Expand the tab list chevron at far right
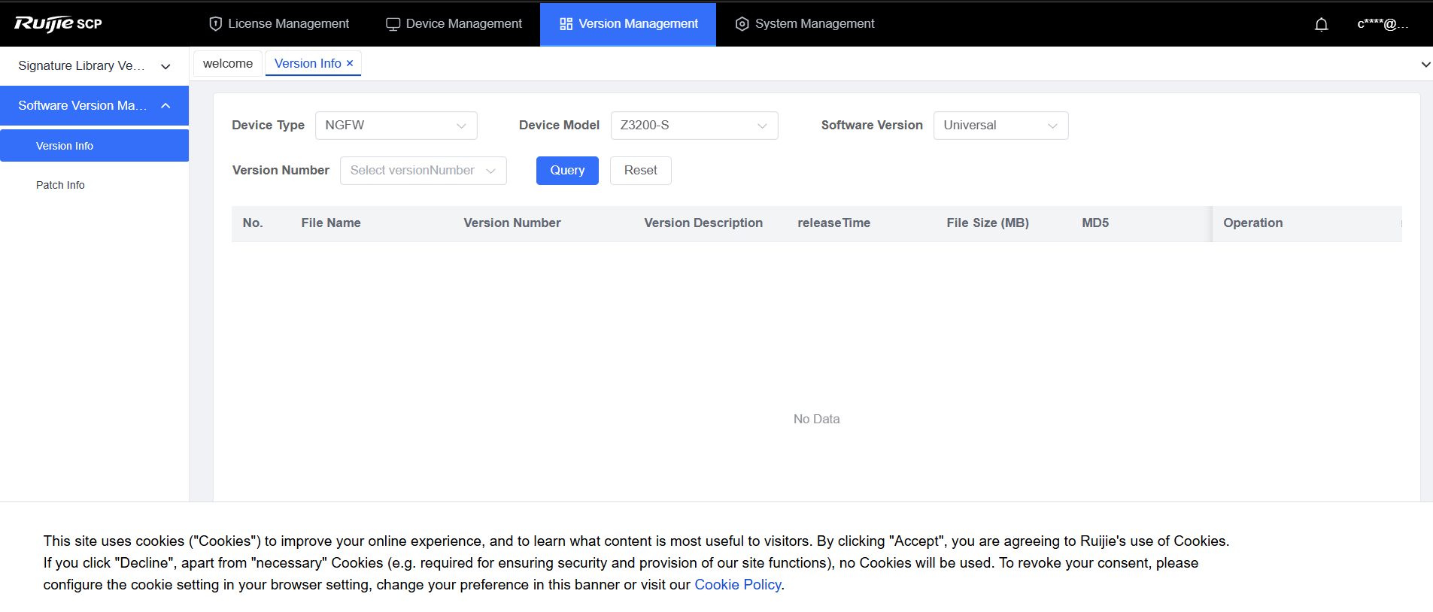The width and height of the screenshot is (1433, 612). click(x=1425, y=65)
